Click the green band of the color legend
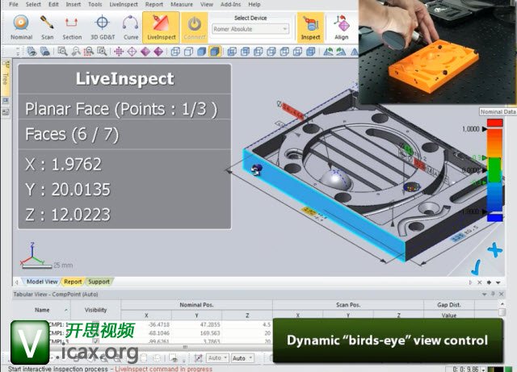517x372 pixels. tap(494, 169)
